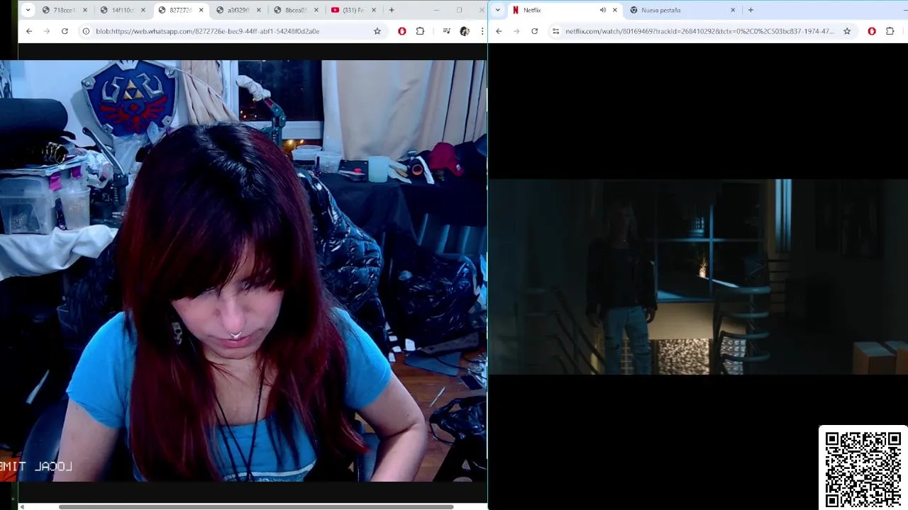
Task: Click the horizontal scrollbar in left window
Action: 255,506
